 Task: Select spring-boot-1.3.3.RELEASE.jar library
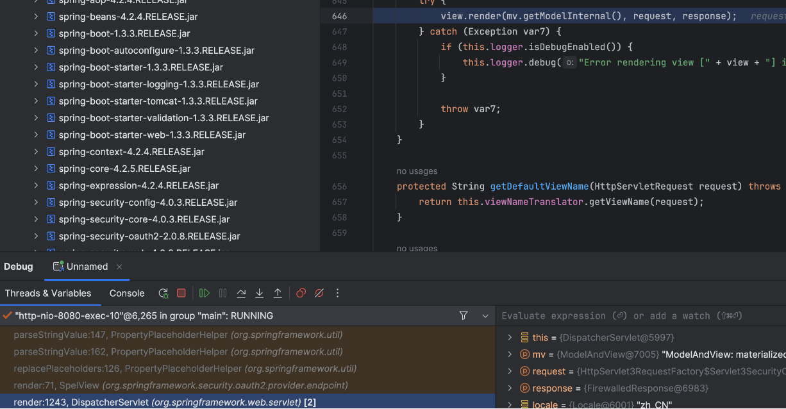tap(124, 33)
